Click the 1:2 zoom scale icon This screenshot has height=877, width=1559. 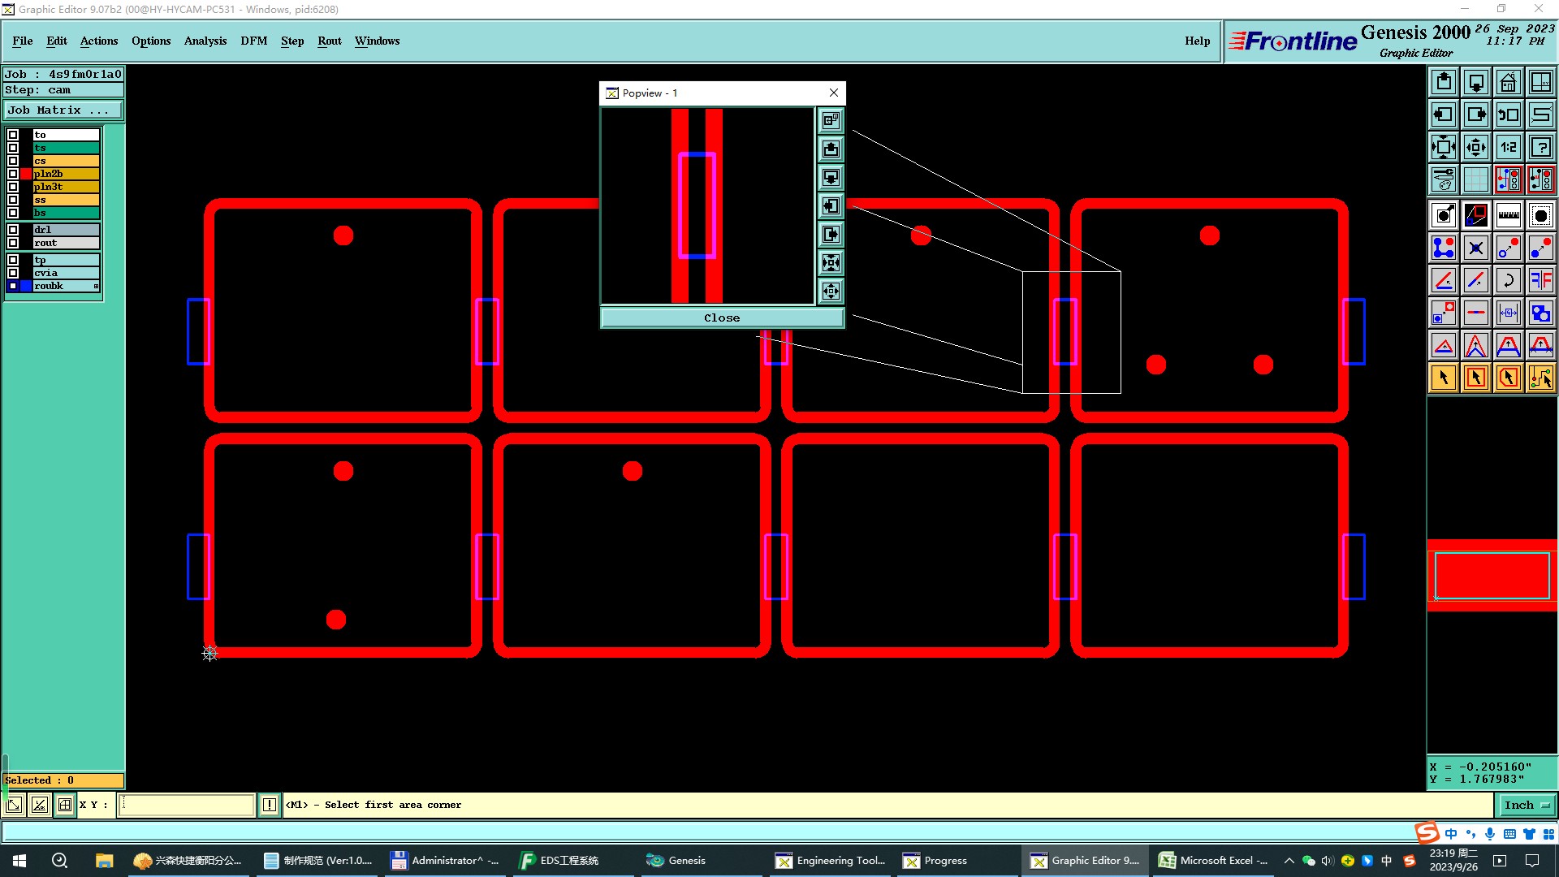point(1508,147)
